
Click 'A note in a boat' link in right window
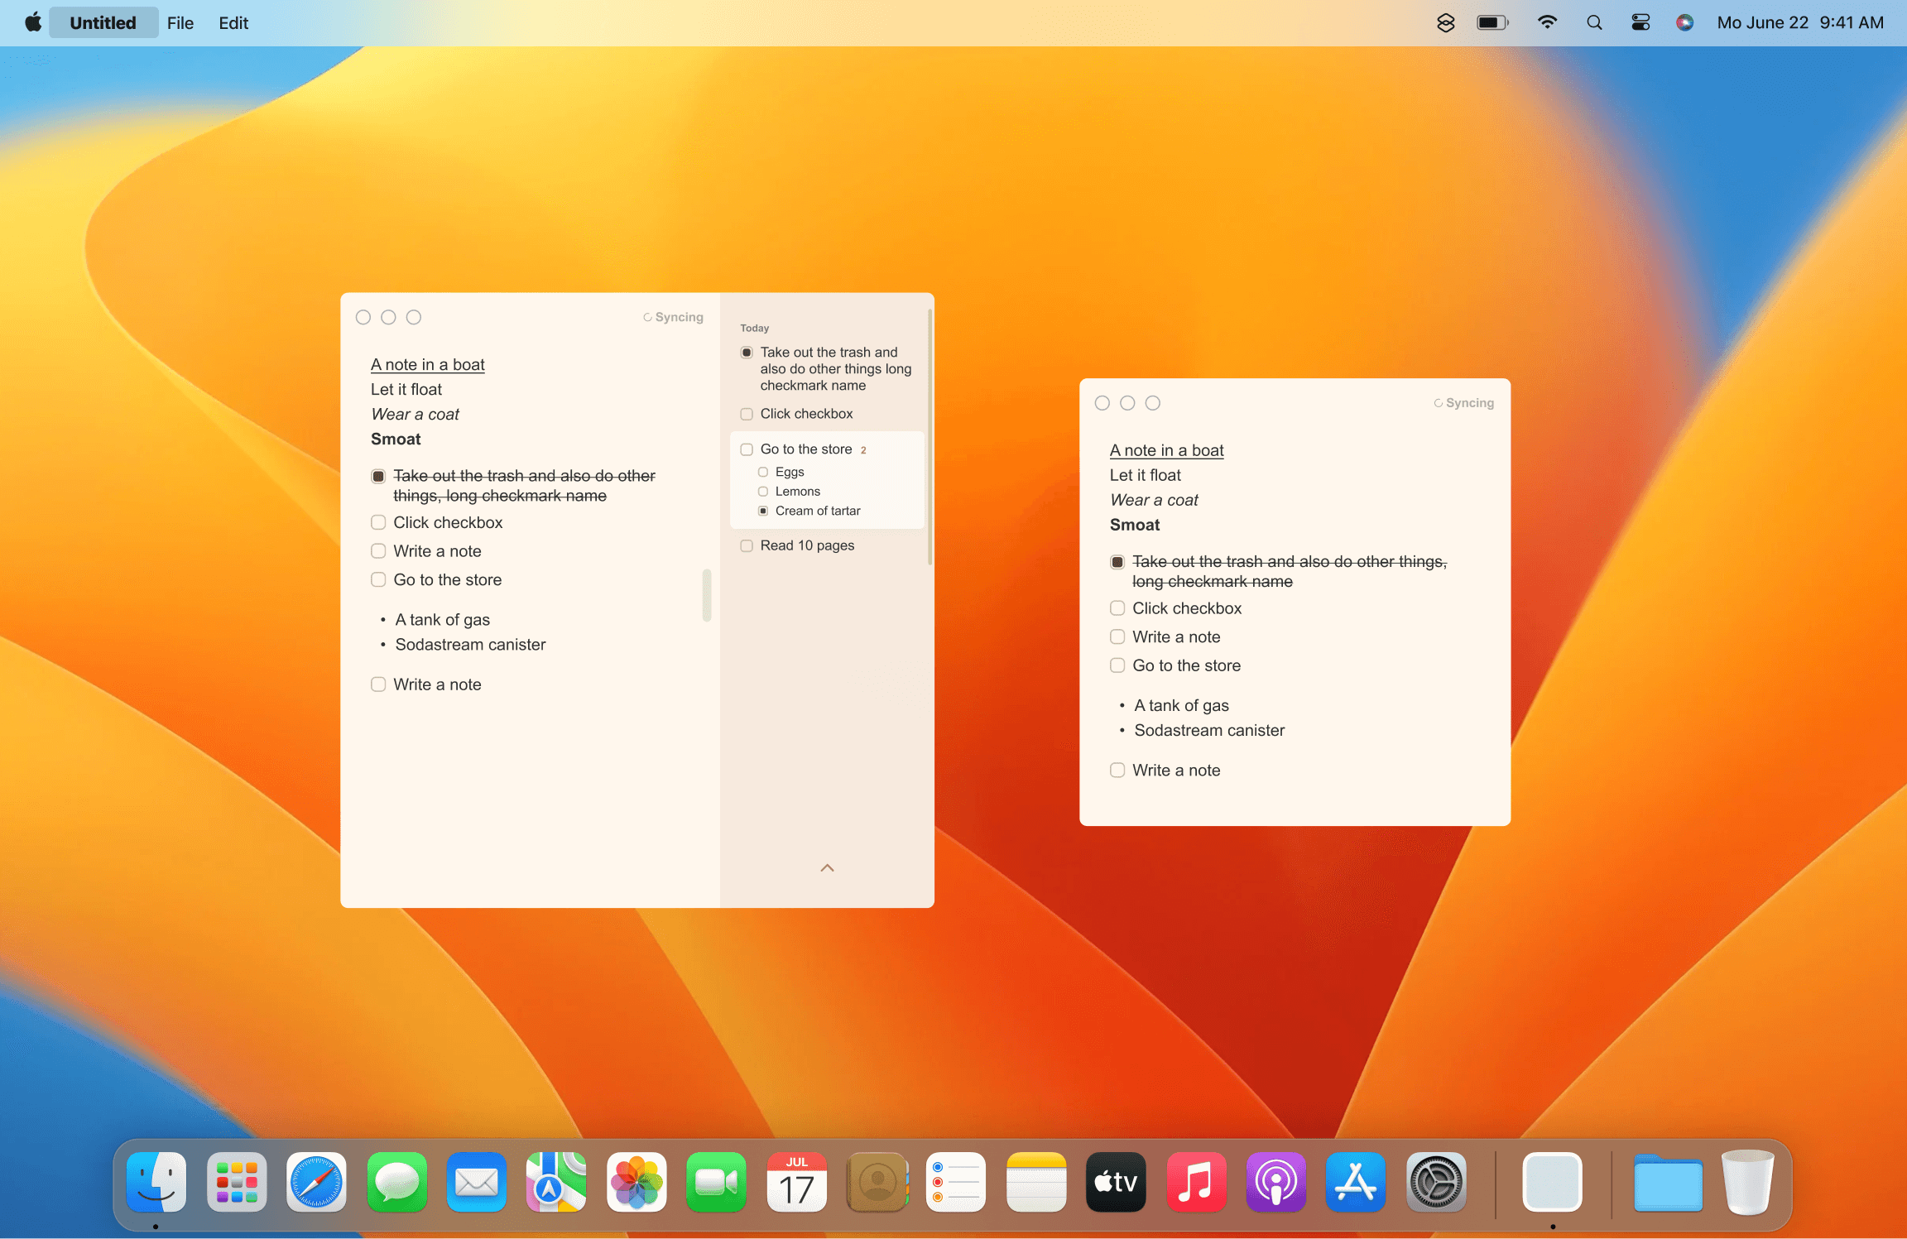click(1167, 450)
